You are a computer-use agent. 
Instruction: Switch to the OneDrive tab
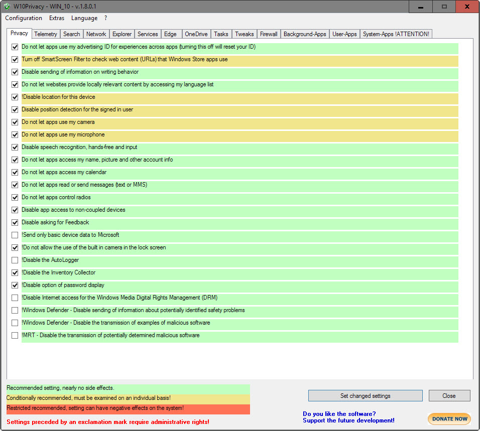[x=196, y=34]
